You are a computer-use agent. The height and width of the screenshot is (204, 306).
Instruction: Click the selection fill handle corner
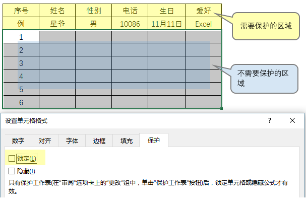tap(221, 108)
